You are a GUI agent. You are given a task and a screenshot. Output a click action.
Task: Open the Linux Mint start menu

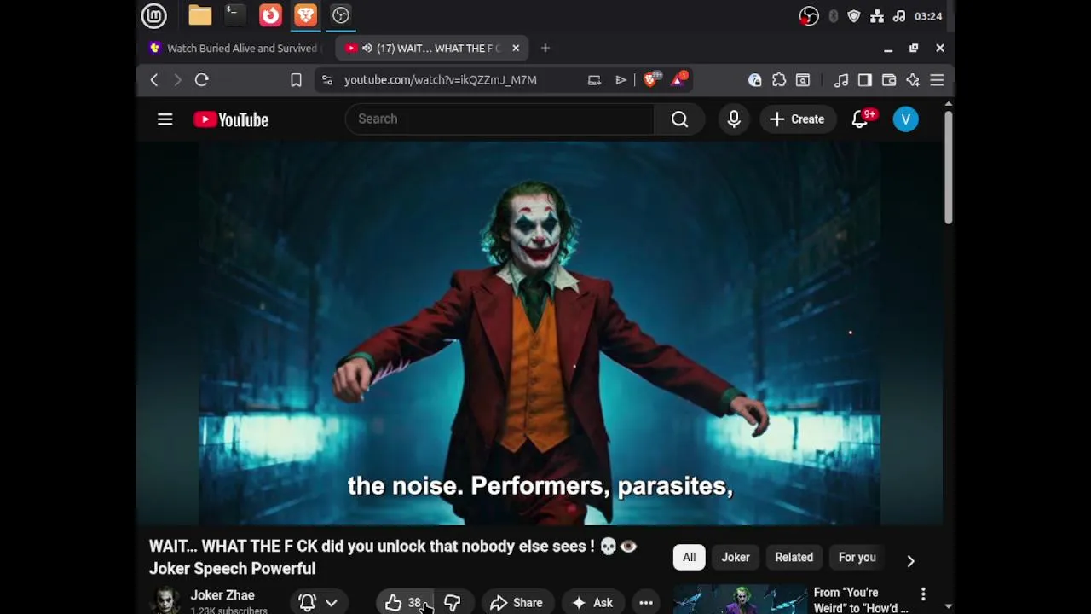[x=154, y=15]
